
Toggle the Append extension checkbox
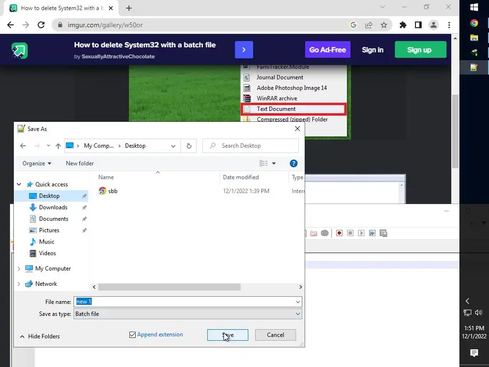coord(133,335)
